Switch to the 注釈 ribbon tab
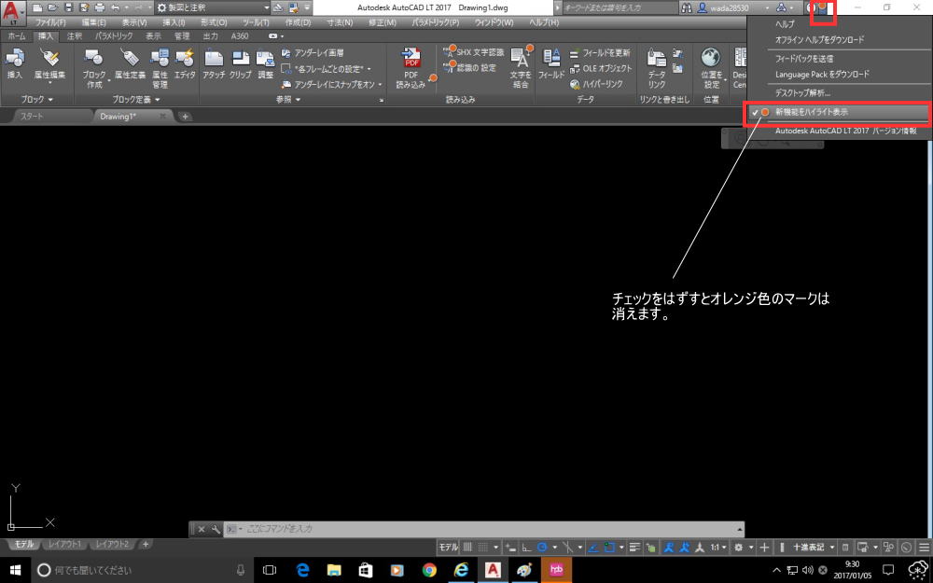The image size is (933, 583). [x=75, y=35]
